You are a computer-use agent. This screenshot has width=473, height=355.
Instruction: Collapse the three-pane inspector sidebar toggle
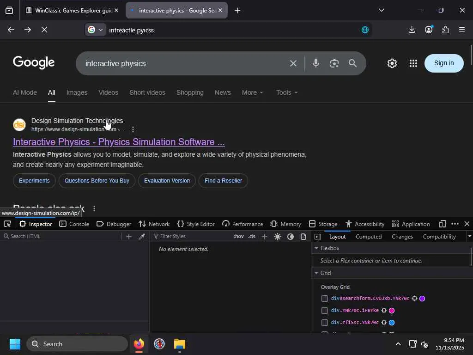click(x=318, y=237)
